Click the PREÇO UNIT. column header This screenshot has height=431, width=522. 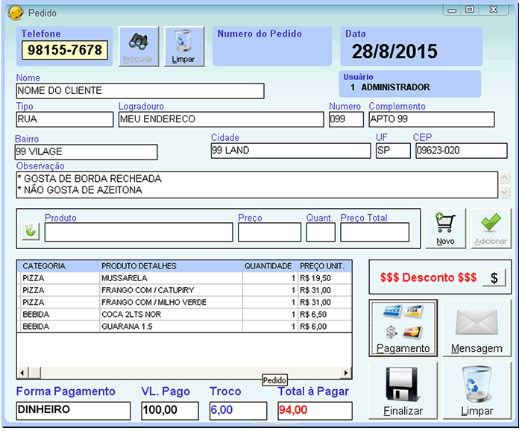point(324,266)
